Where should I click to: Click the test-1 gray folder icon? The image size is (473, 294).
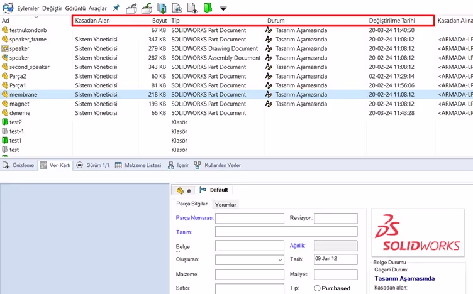click(5, 131)
